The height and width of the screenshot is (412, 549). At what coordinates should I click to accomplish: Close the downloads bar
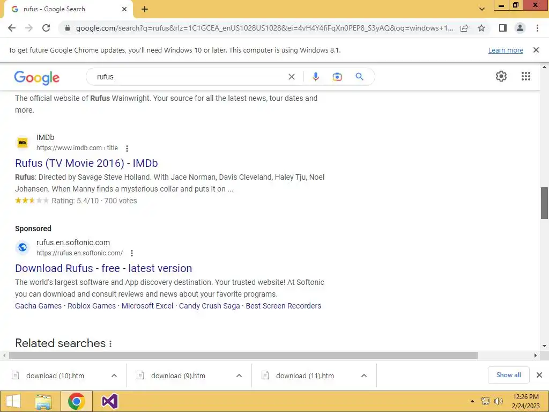tap(539, 375)
